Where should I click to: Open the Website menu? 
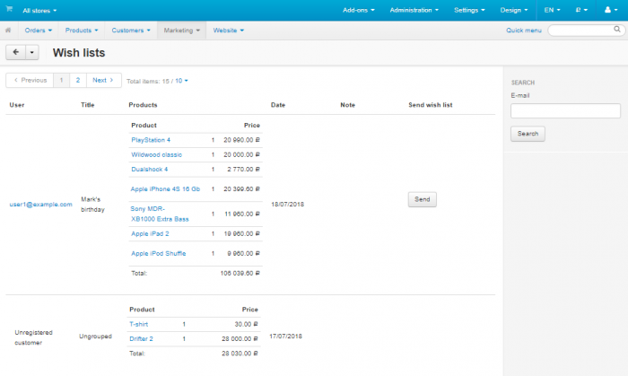(228, 31)
